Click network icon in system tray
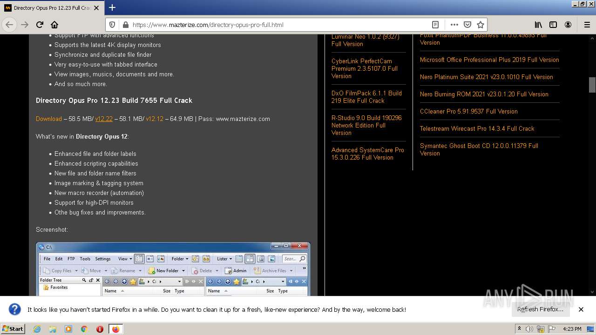Viewport: 596px width, 335px height. click(x=541, y=329)
